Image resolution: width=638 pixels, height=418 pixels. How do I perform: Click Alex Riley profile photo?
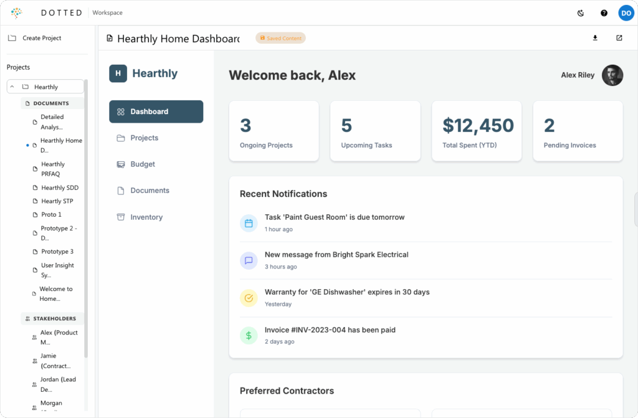click(612, 75)
